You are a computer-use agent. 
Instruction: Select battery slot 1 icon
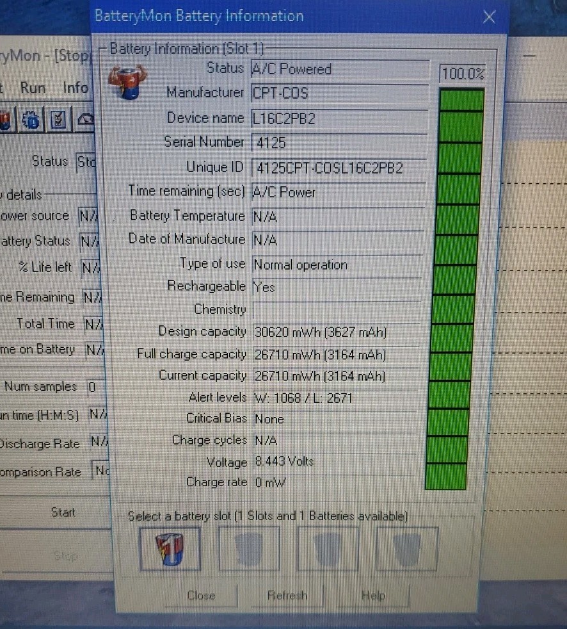tap(170, 549)
